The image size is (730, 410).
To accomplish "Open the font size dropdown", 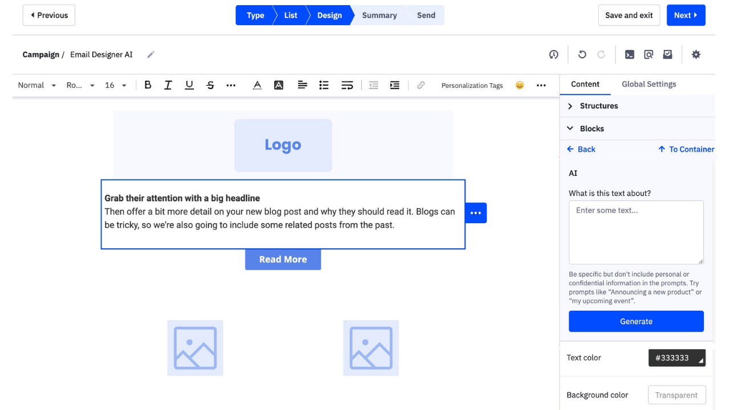I will click(x=114, y=85).
